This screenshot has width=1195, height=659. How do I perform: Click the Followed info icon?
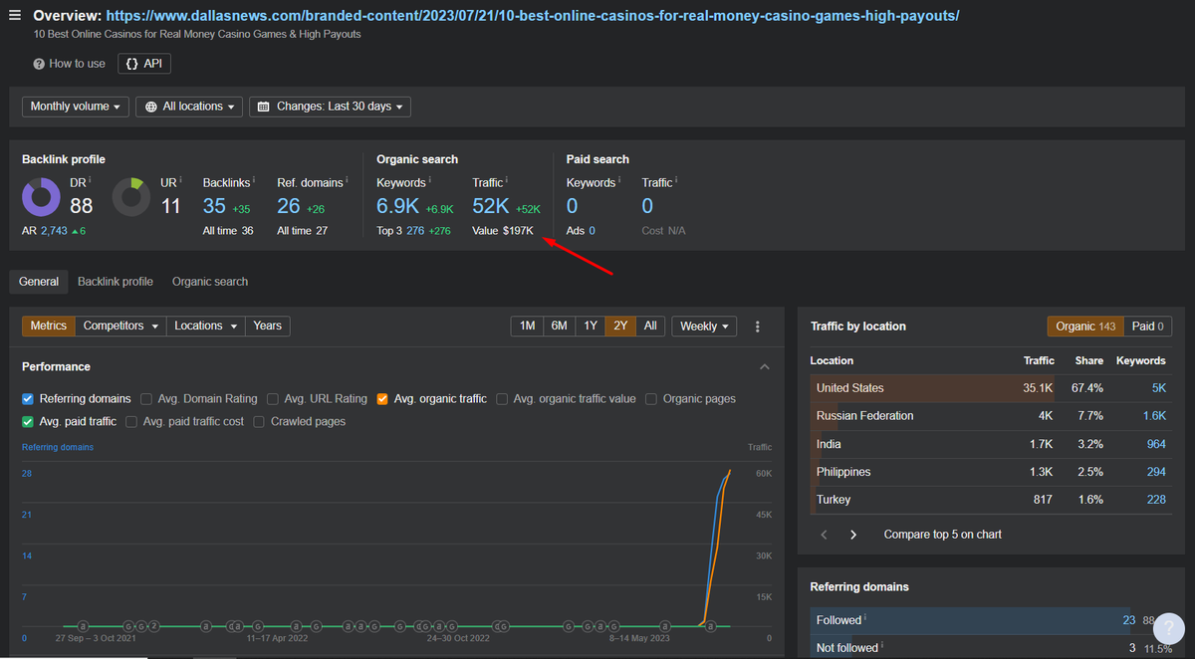(x=865, y=618)
